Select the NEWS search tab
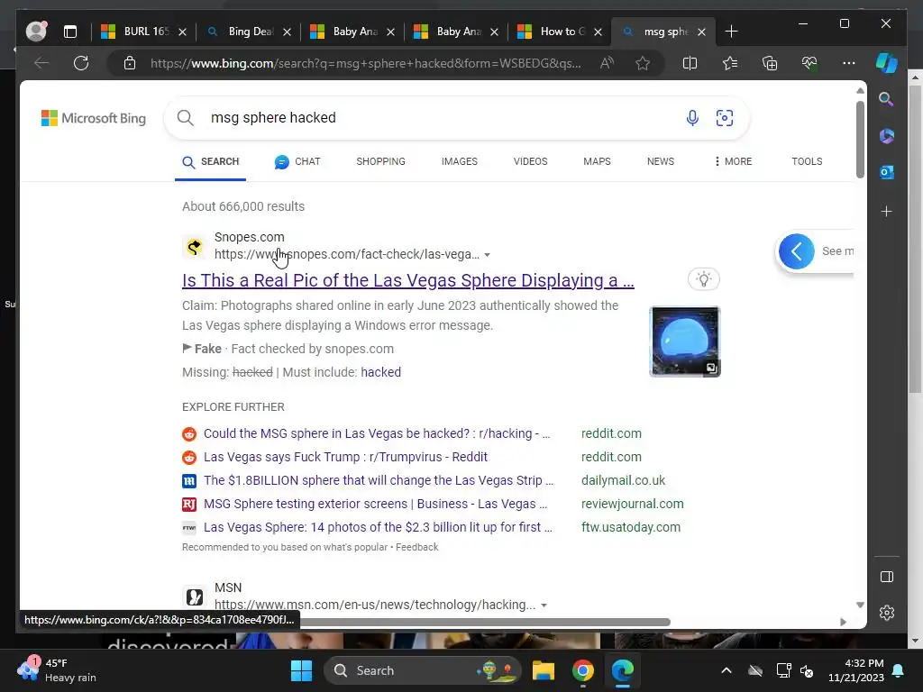Viewport: 923px width, 692px height. tap(661, 161)
